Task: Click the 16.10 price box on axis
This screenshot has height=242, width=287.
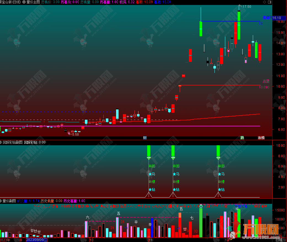Action: 279,18
